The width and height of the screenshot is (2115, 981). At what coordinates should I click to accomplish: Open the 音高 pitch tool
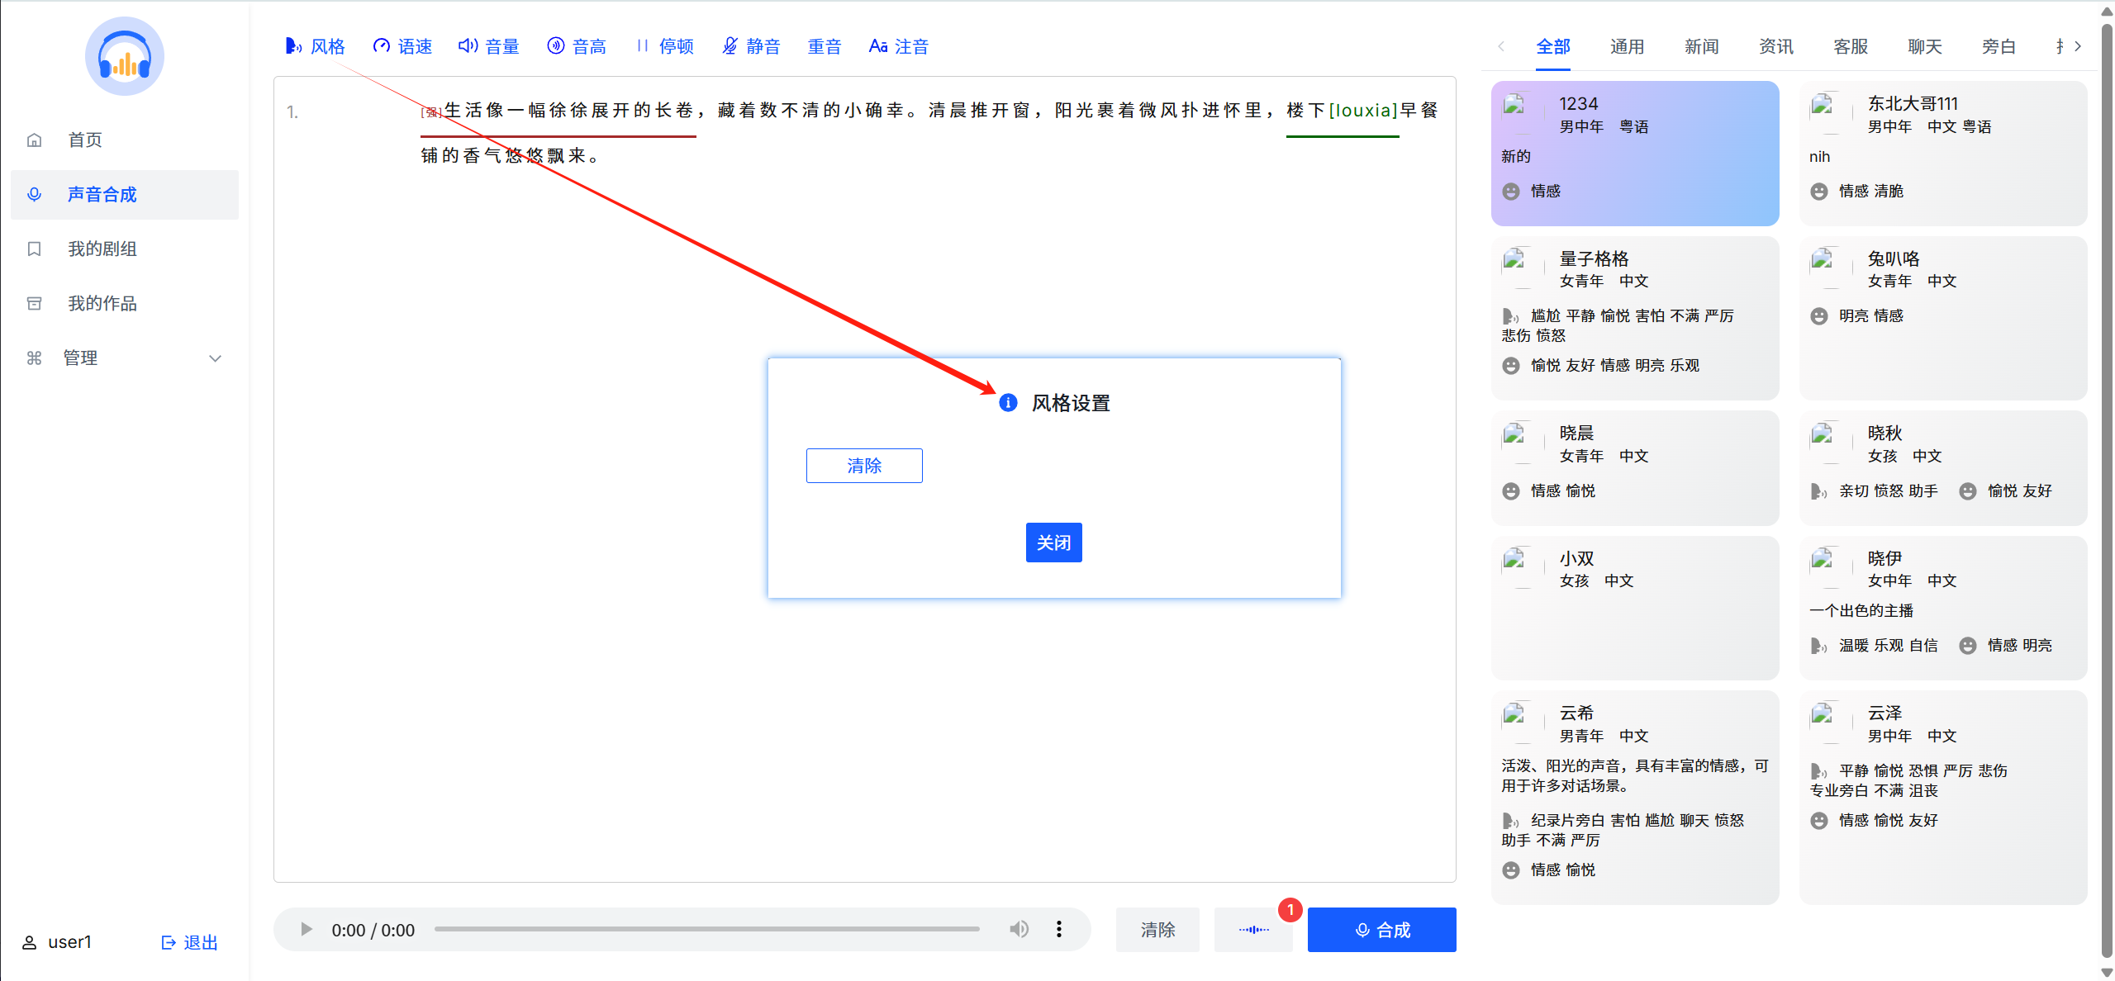(x=577, y=46)
